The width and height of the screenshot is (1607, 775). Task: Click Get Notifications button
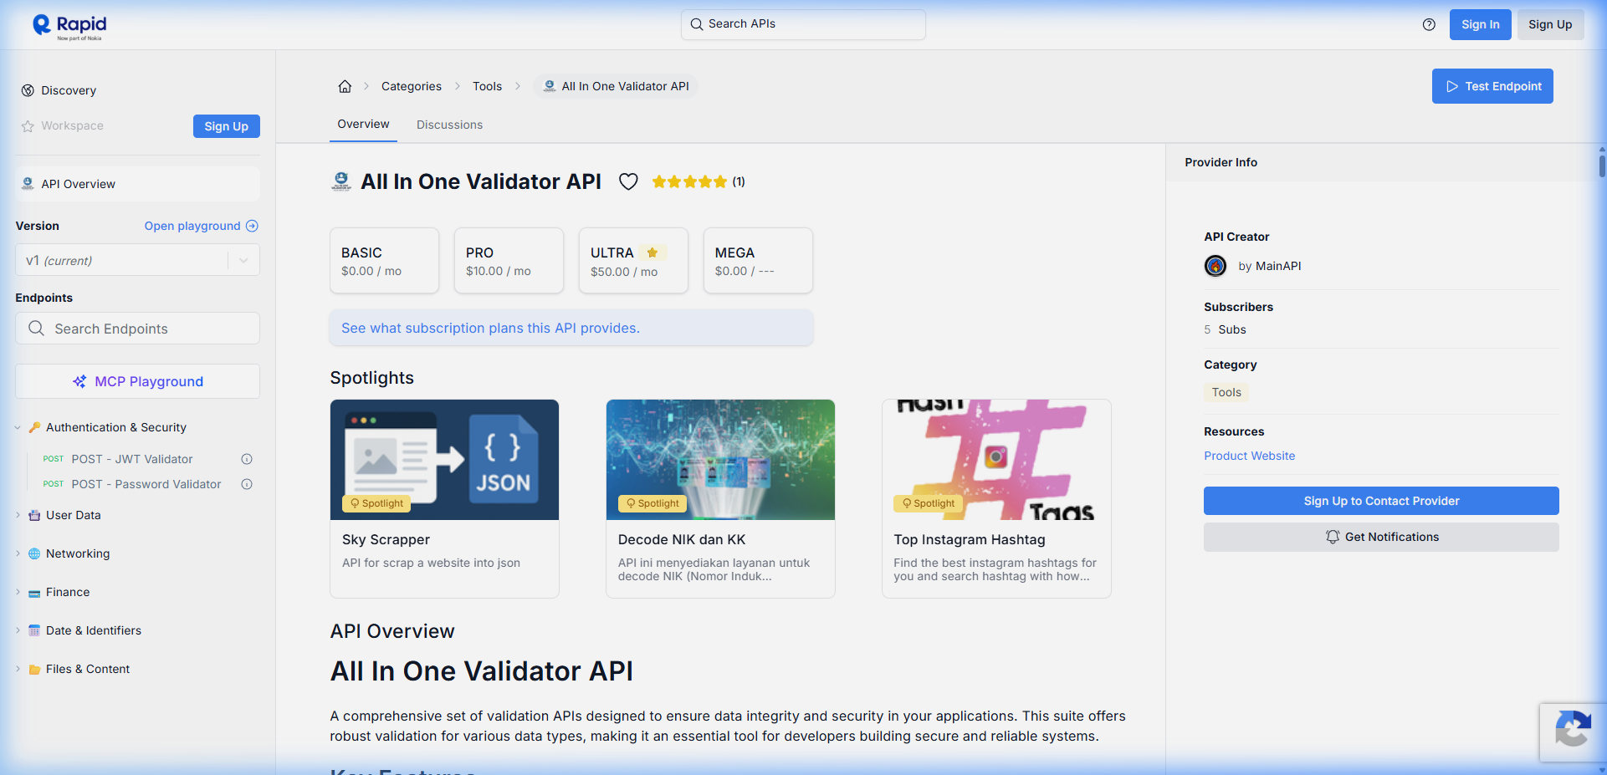tap(1381, 537)
